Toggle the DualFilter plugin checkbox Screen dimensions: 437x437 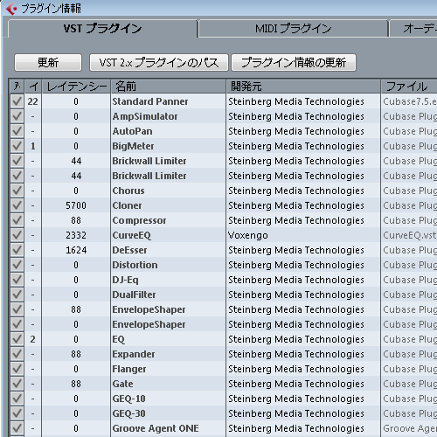point(17,295)
